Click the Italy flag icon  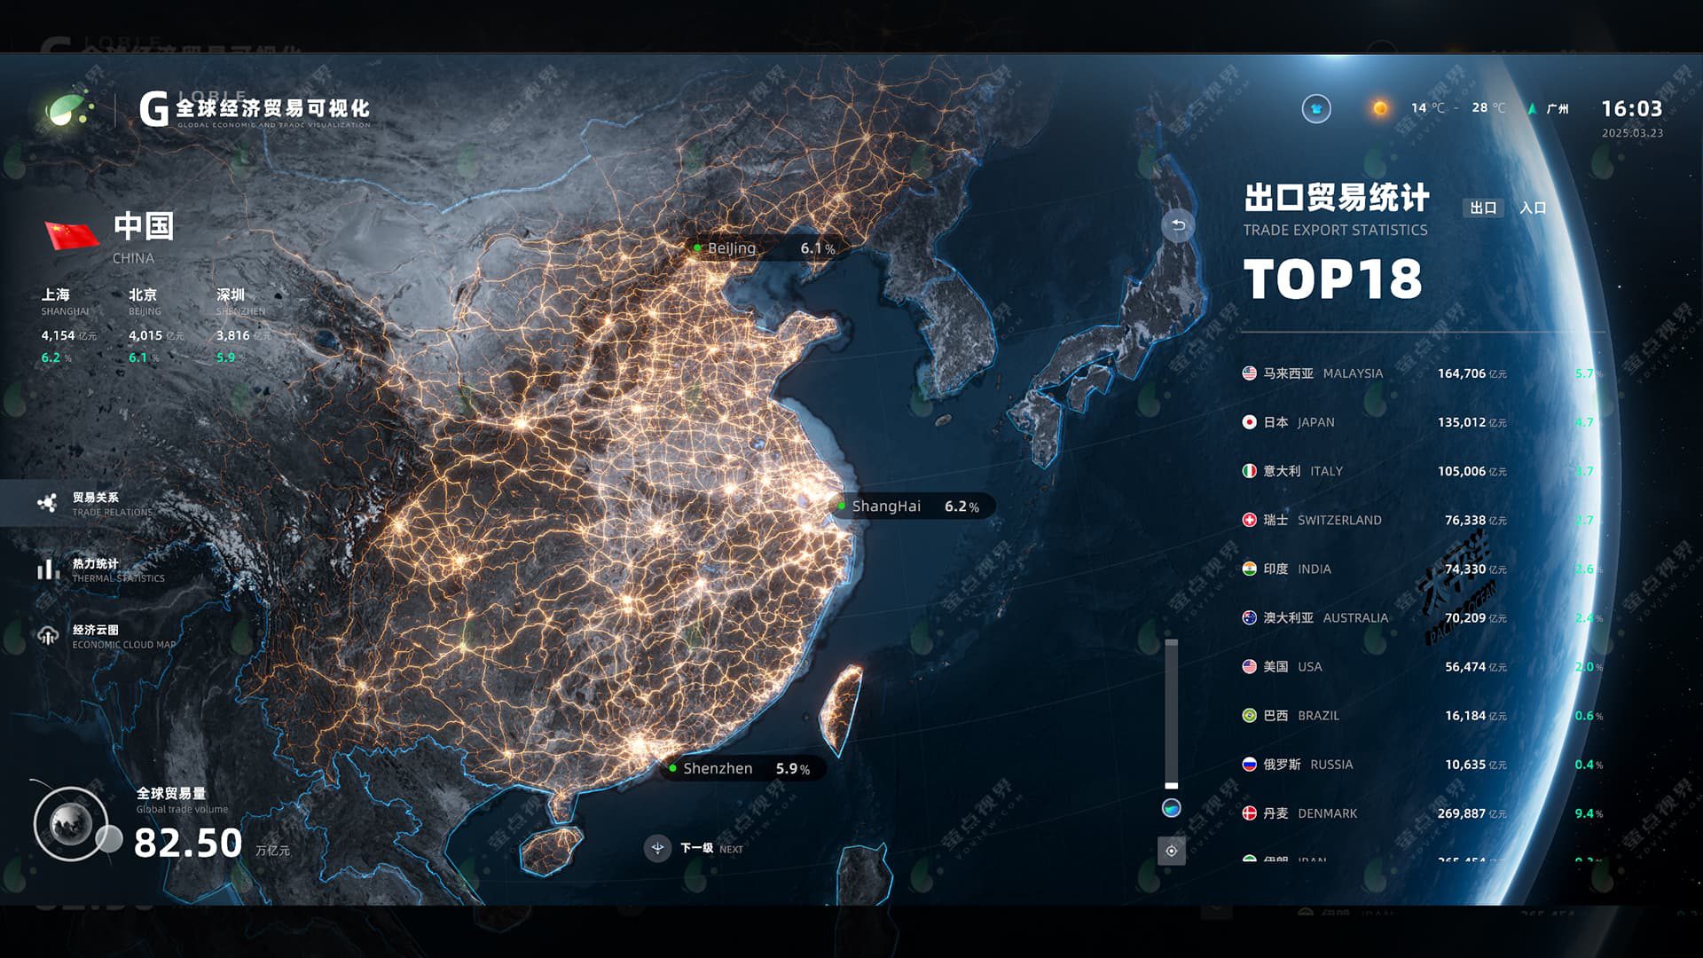1249,471
